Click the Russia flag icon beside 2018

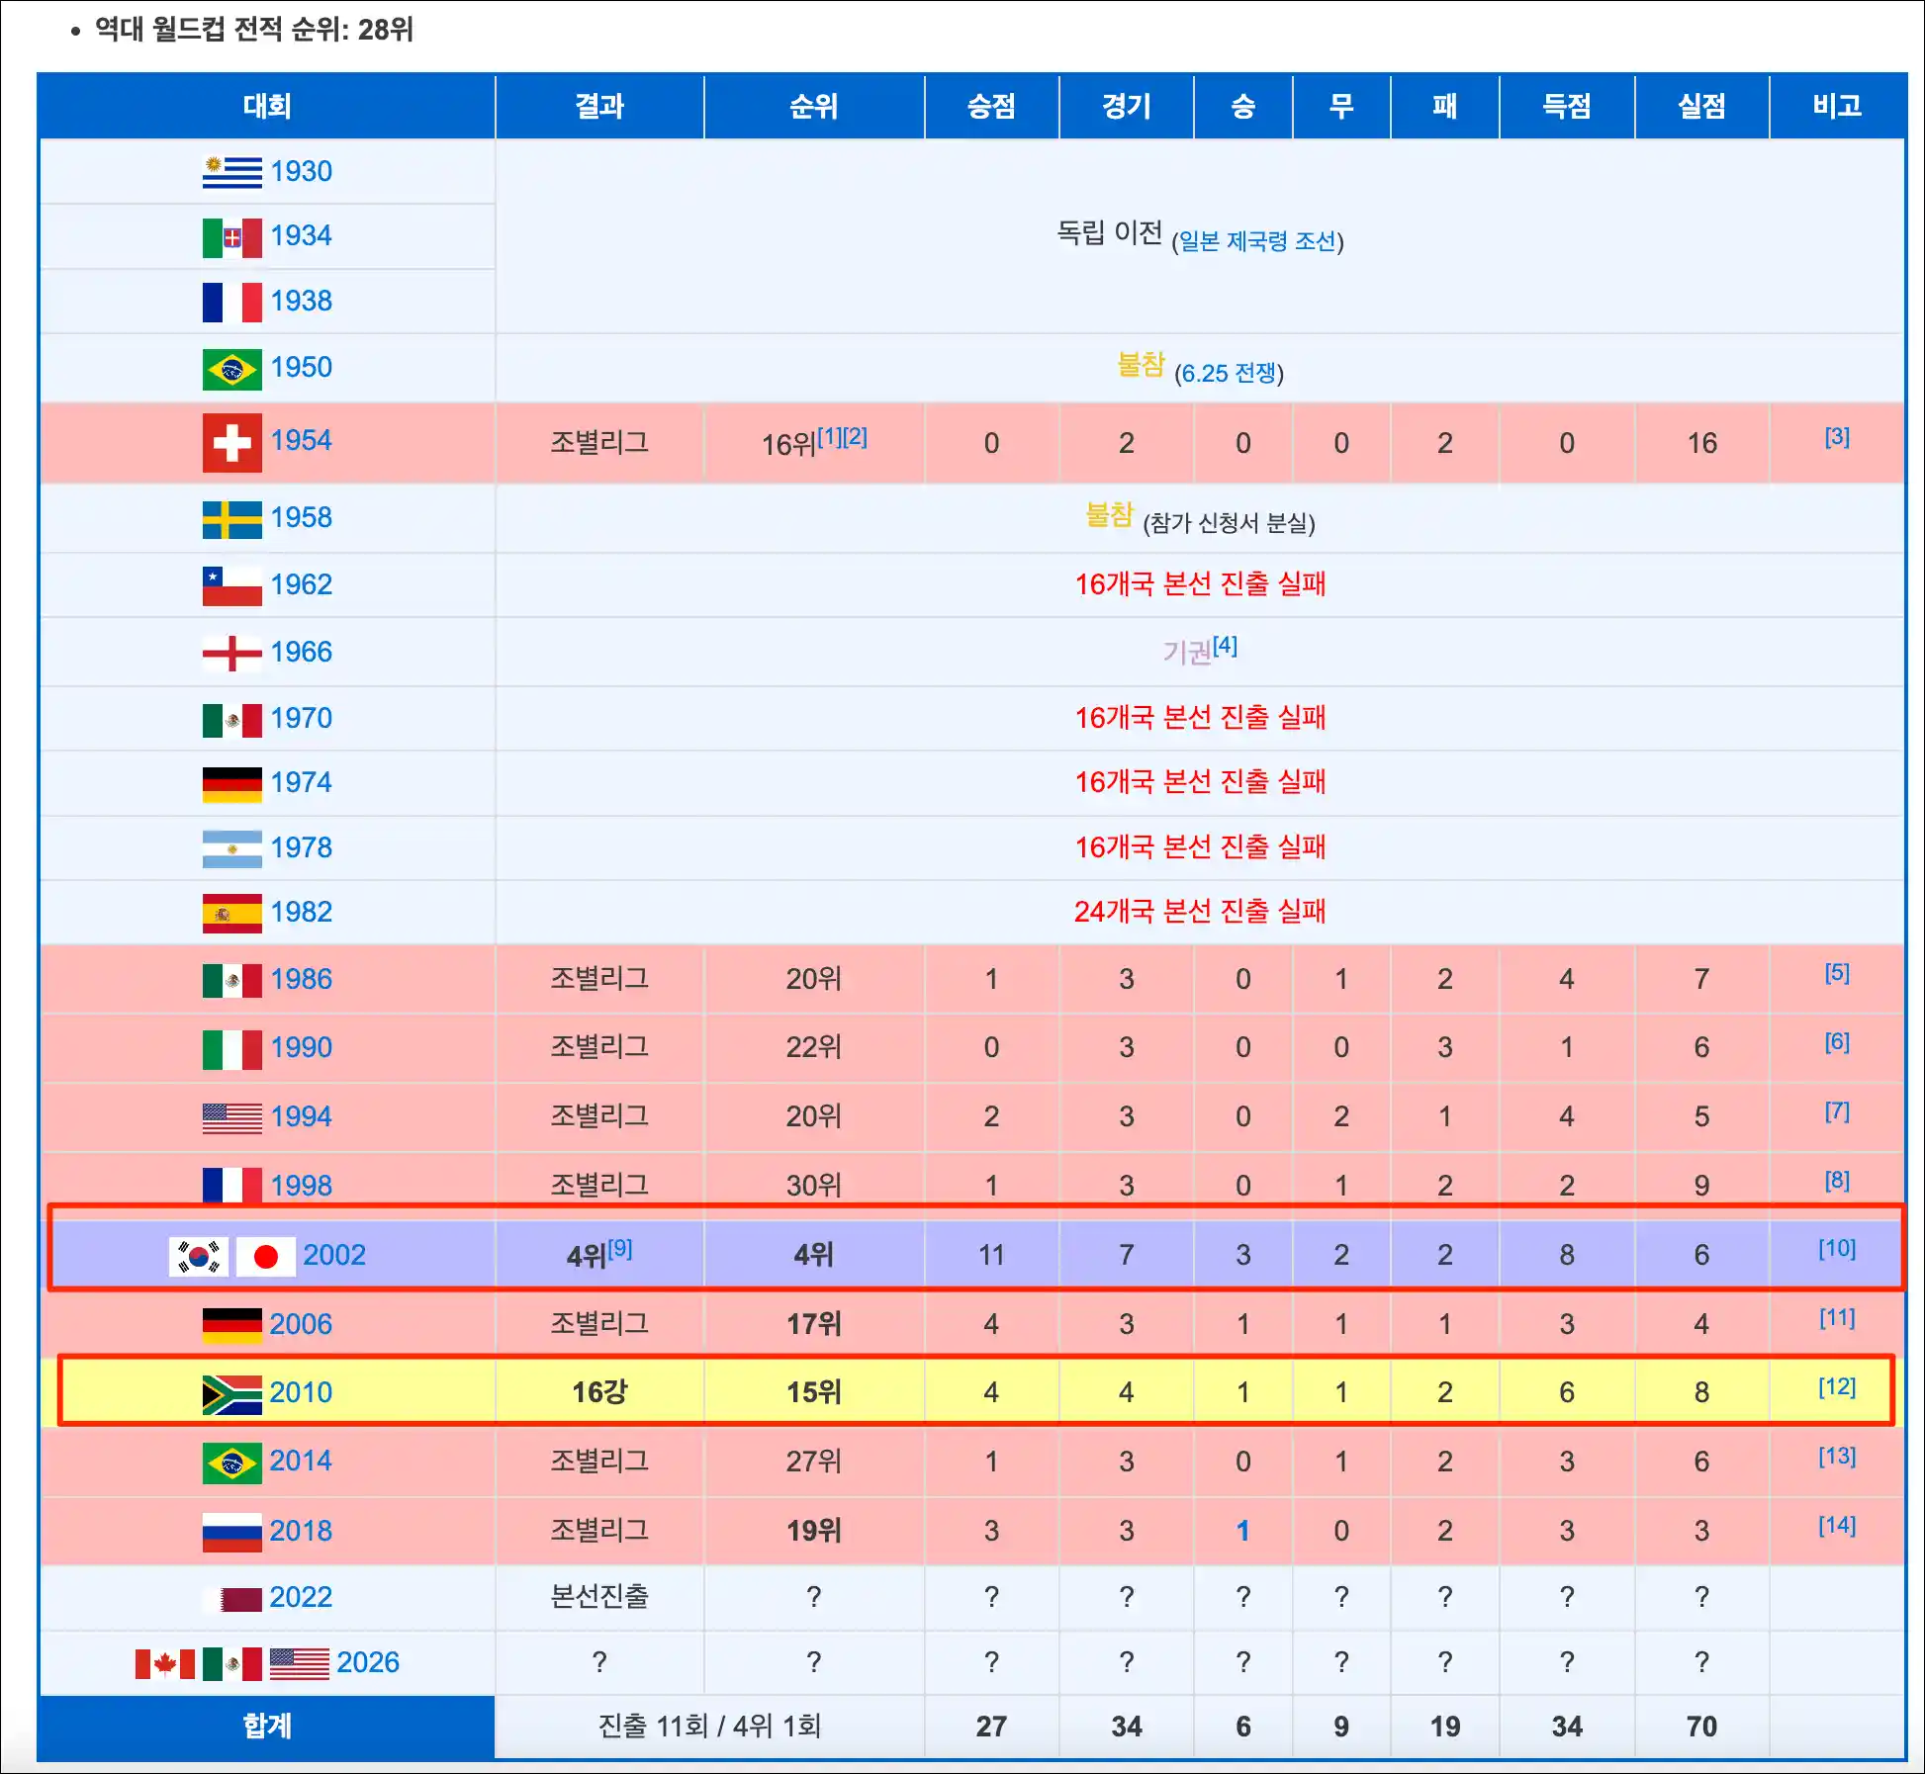click(x=231, y=1532)
